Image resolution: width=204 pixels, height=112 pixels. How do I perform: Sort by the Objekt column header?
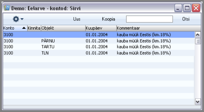pos(63,28)
